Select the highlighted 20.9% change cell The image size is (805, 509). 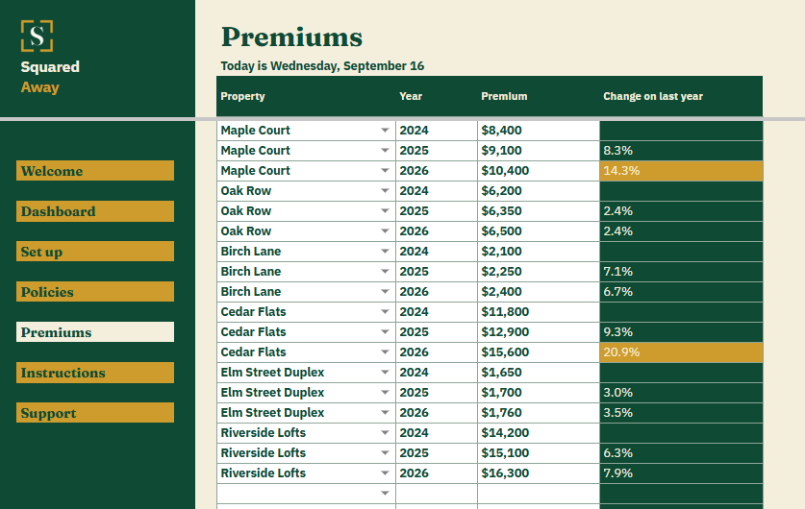(x=681, y=352)
